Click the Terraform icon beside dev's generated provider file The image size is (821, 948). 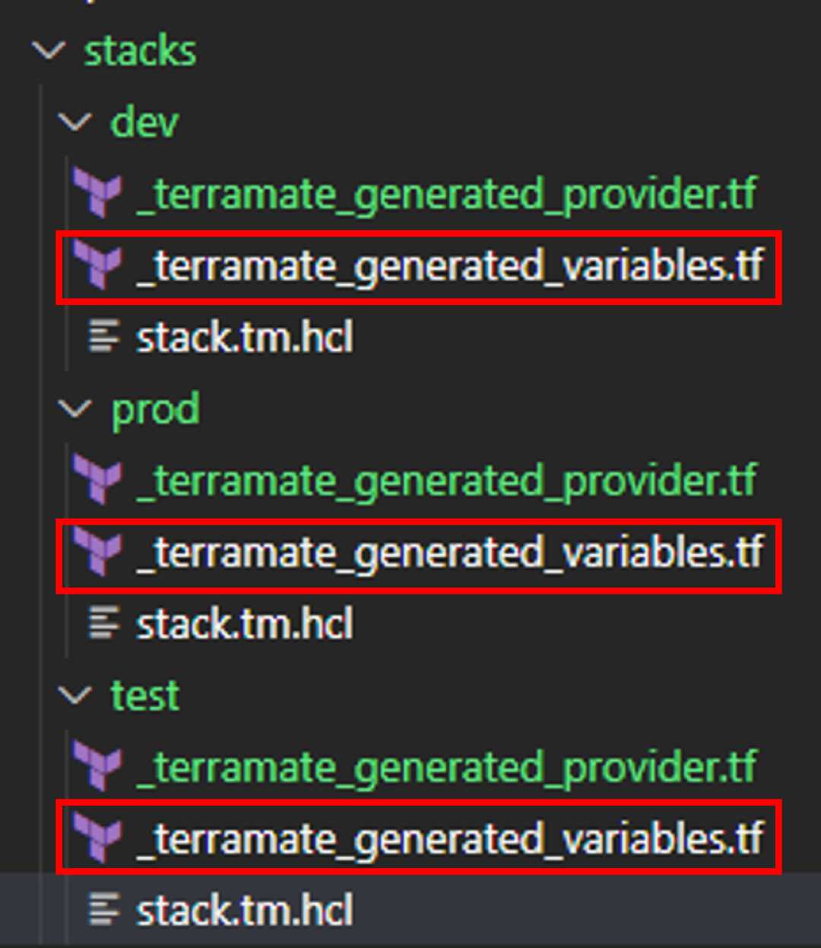tap(97, 192)
